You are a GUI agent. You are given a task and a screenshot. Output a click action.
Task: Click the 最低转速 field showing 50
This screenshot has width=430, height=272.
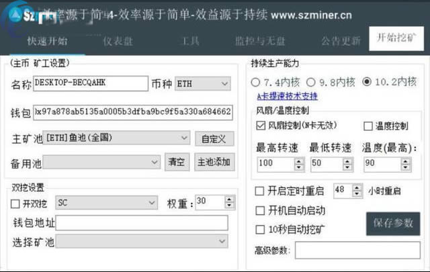(x=327, y=164)
